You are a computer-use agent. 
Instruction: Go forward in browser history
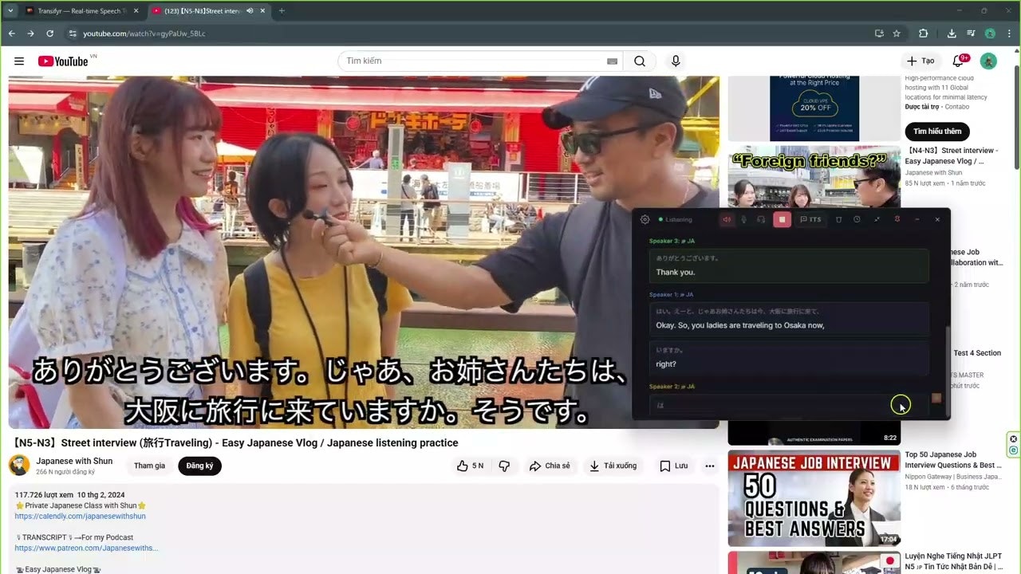[x=30, y=33]
